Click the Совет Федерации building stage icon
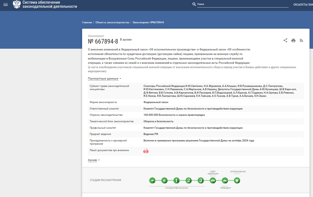Image resolution: width=313 pixels, height=197 pixels. click(213, 180)
